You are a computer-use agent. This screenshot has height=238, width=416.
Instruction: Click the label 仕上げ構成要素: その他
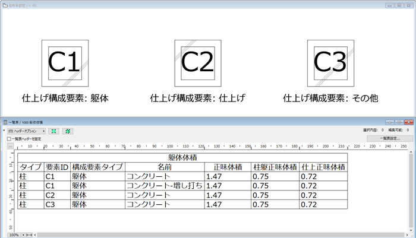point(330,98)
